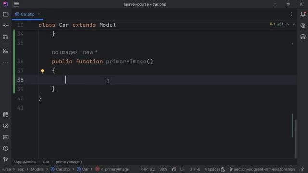This screenshot has height=173, width=308.
Task: Click primaryImage() in editor breadcrumbs
Action: tap(69, 162)
